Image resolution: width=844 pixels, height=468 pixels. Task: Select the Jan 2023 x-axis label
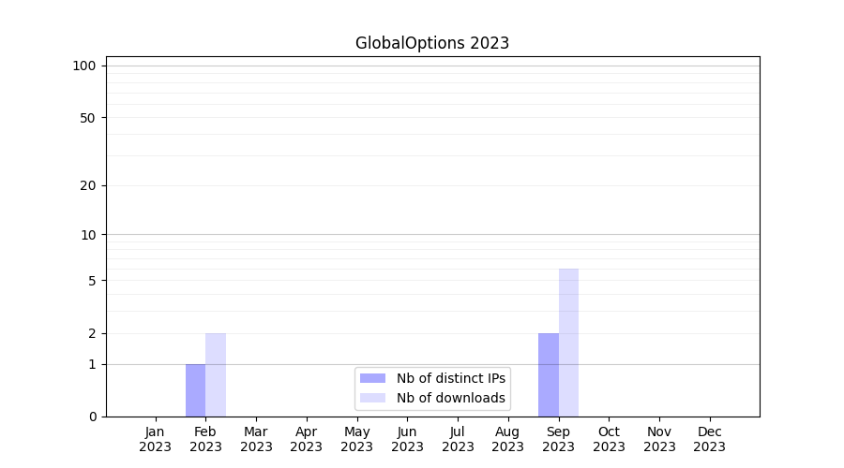(x=155, y=439)
